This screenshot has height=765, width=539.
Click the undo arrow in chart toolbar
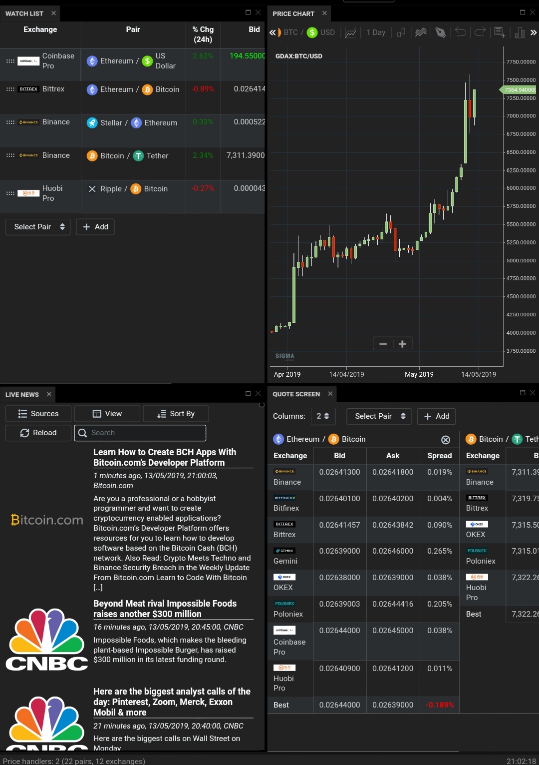click(460, 32)
